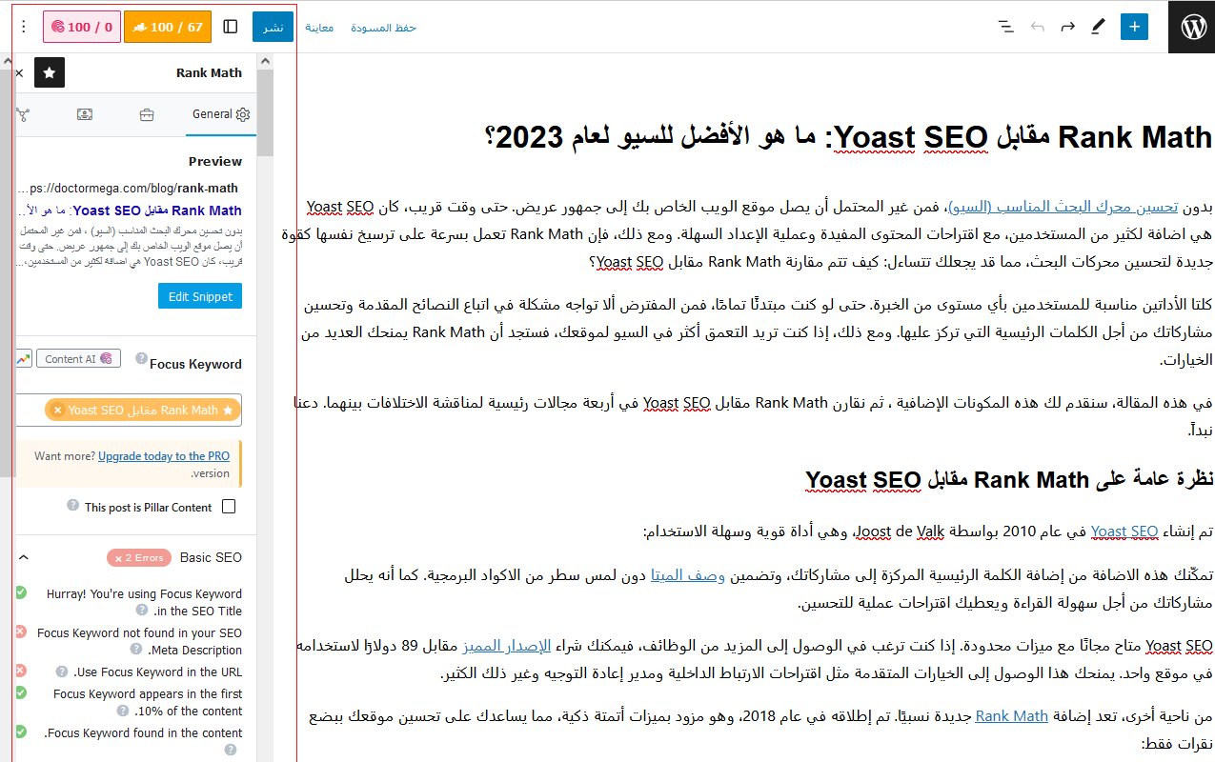Screen dimensions: 1215x762
Task: Open the document List View
Action: [1005, 27]
